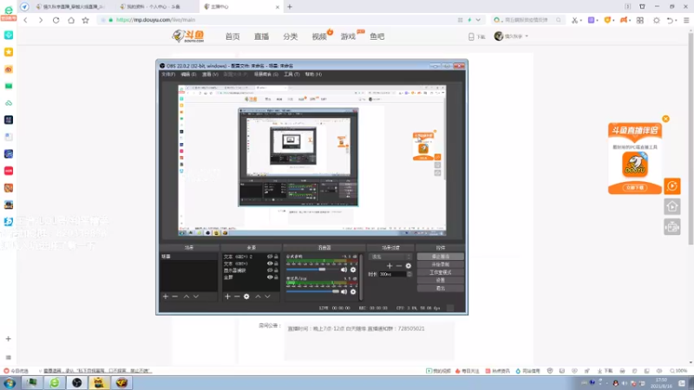694x390 pixels.
Task: Move source up in OBS sources list
Action: pyautogui.click(x=258, y=296)
